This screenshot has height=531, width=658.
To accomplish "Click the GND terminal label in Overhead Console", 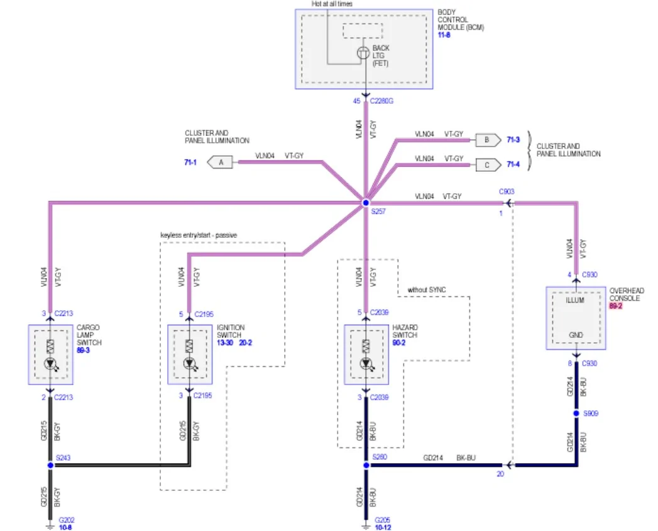I will pos(576,335).
